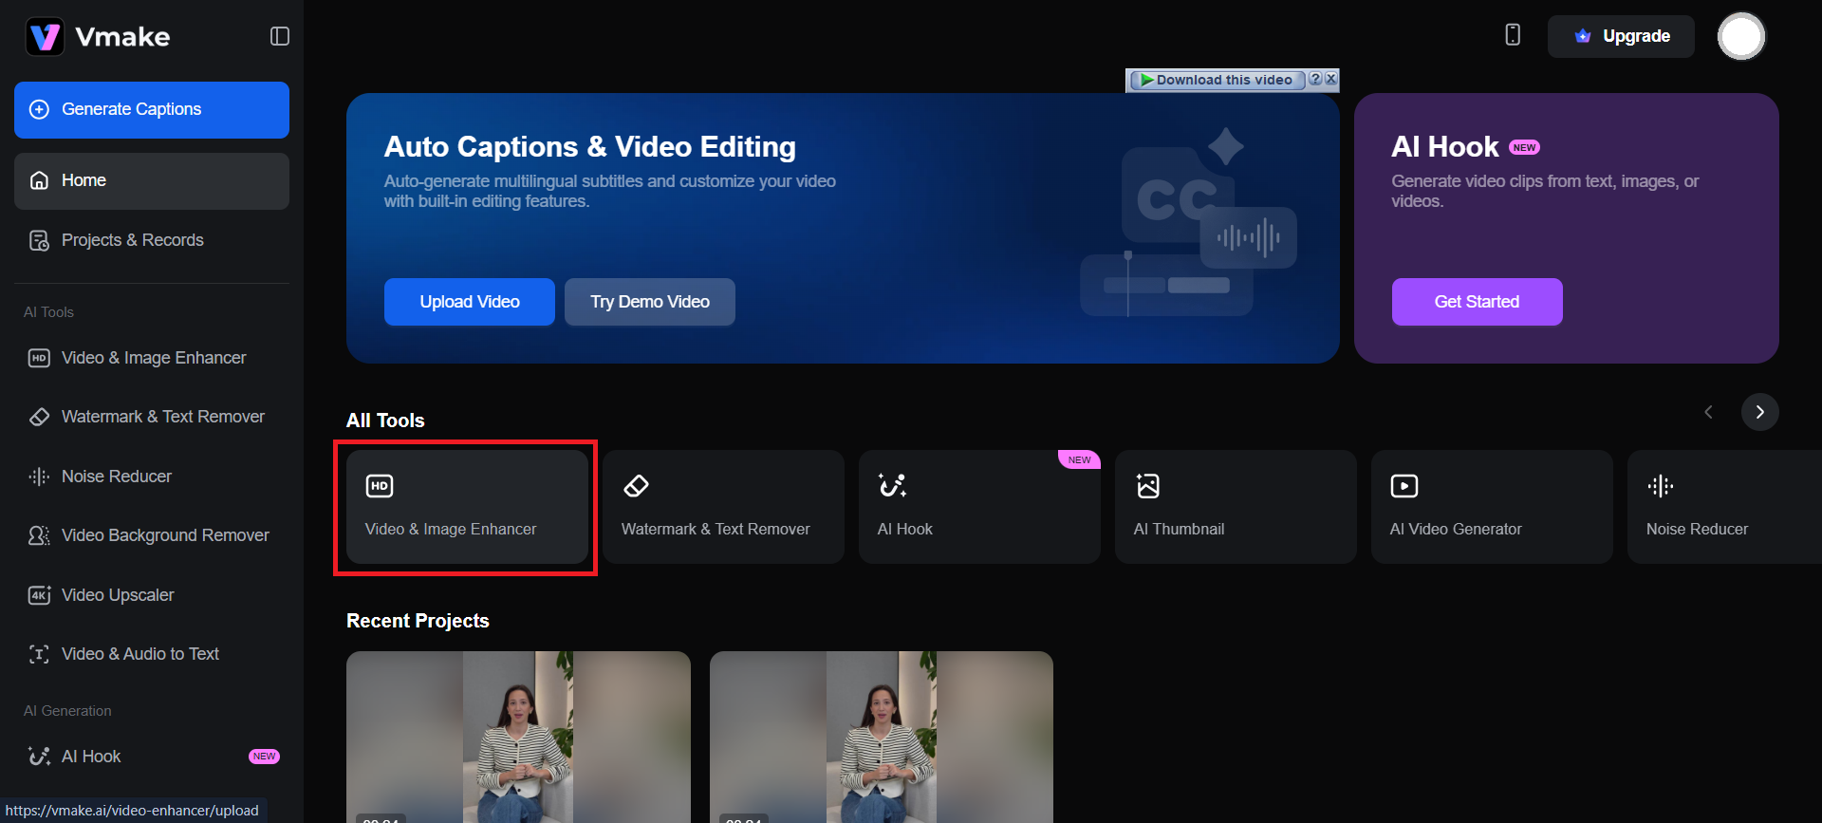Click the Vmake logo icon
The image size is (1822, 823).
(x=45, y=37)
